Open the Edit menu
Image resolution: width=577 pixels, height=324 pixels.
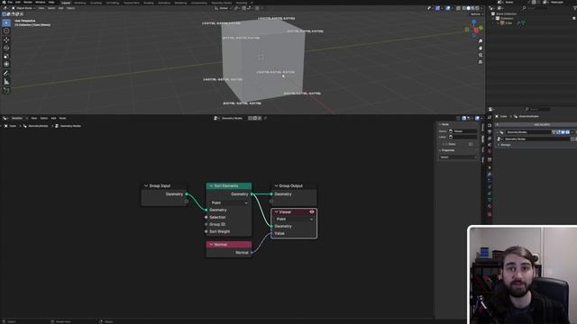click(x=18, y=2)
